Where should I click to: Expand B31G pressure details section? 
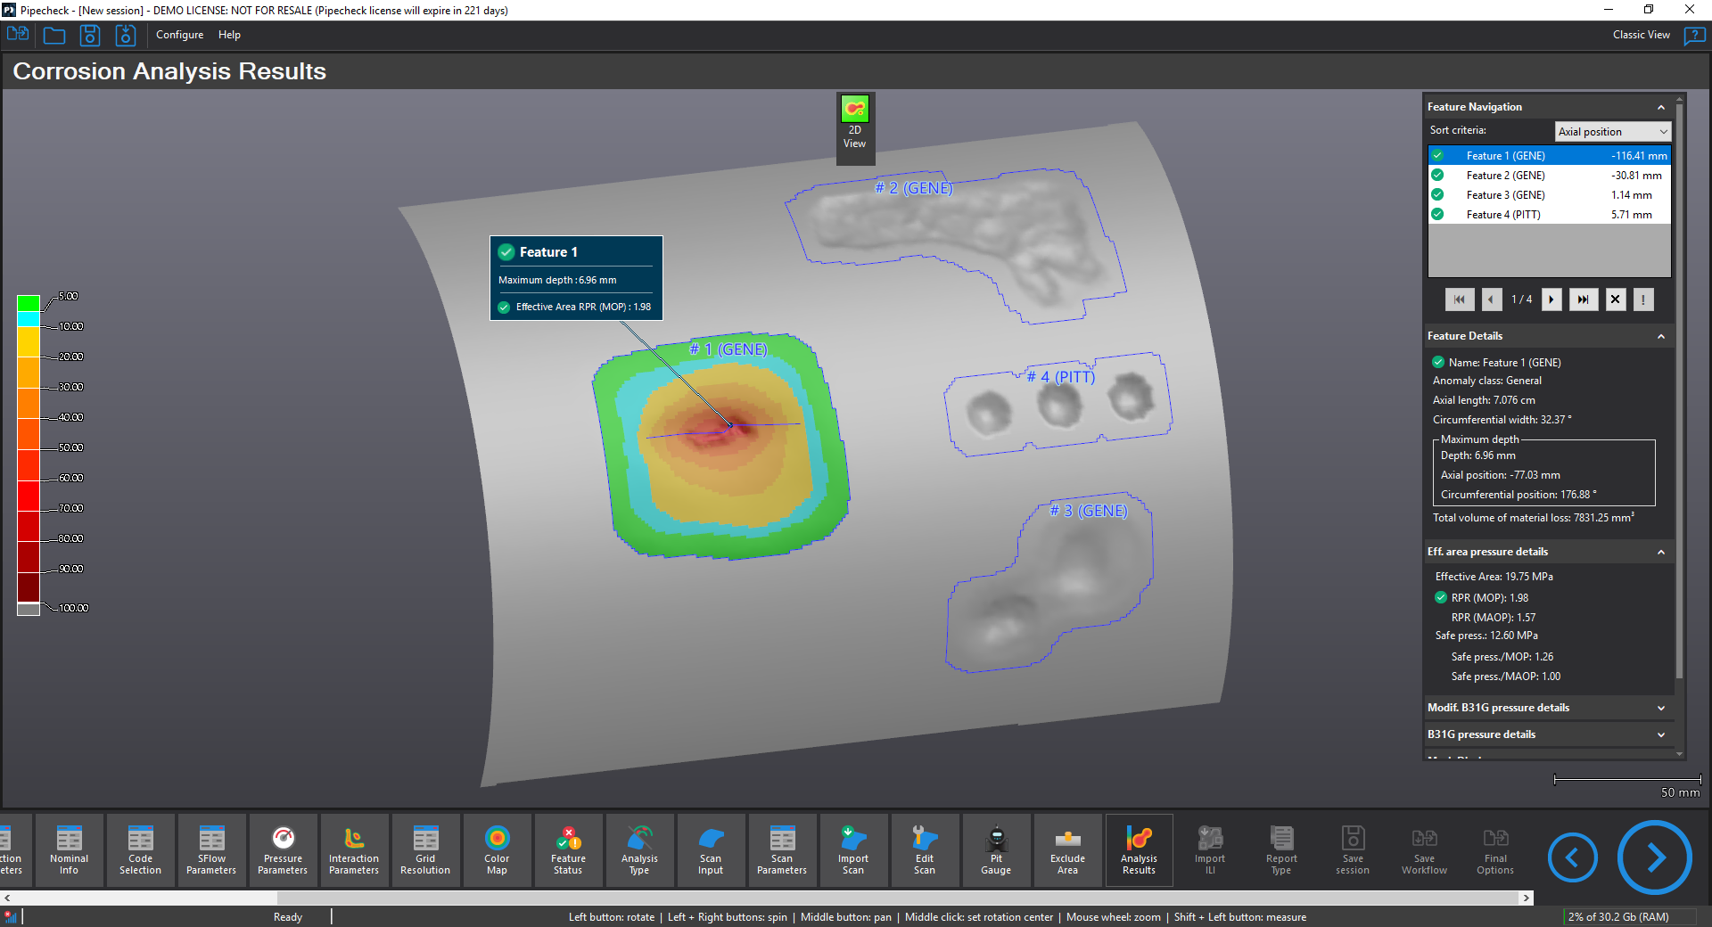pyautogui.click(x=1660, y=734)
